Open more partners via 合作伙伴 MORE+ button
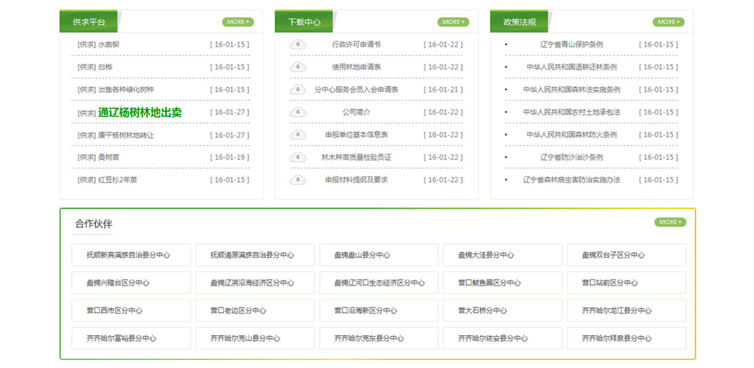The width and height of the screenshot is (754, 368). point(670,222)
